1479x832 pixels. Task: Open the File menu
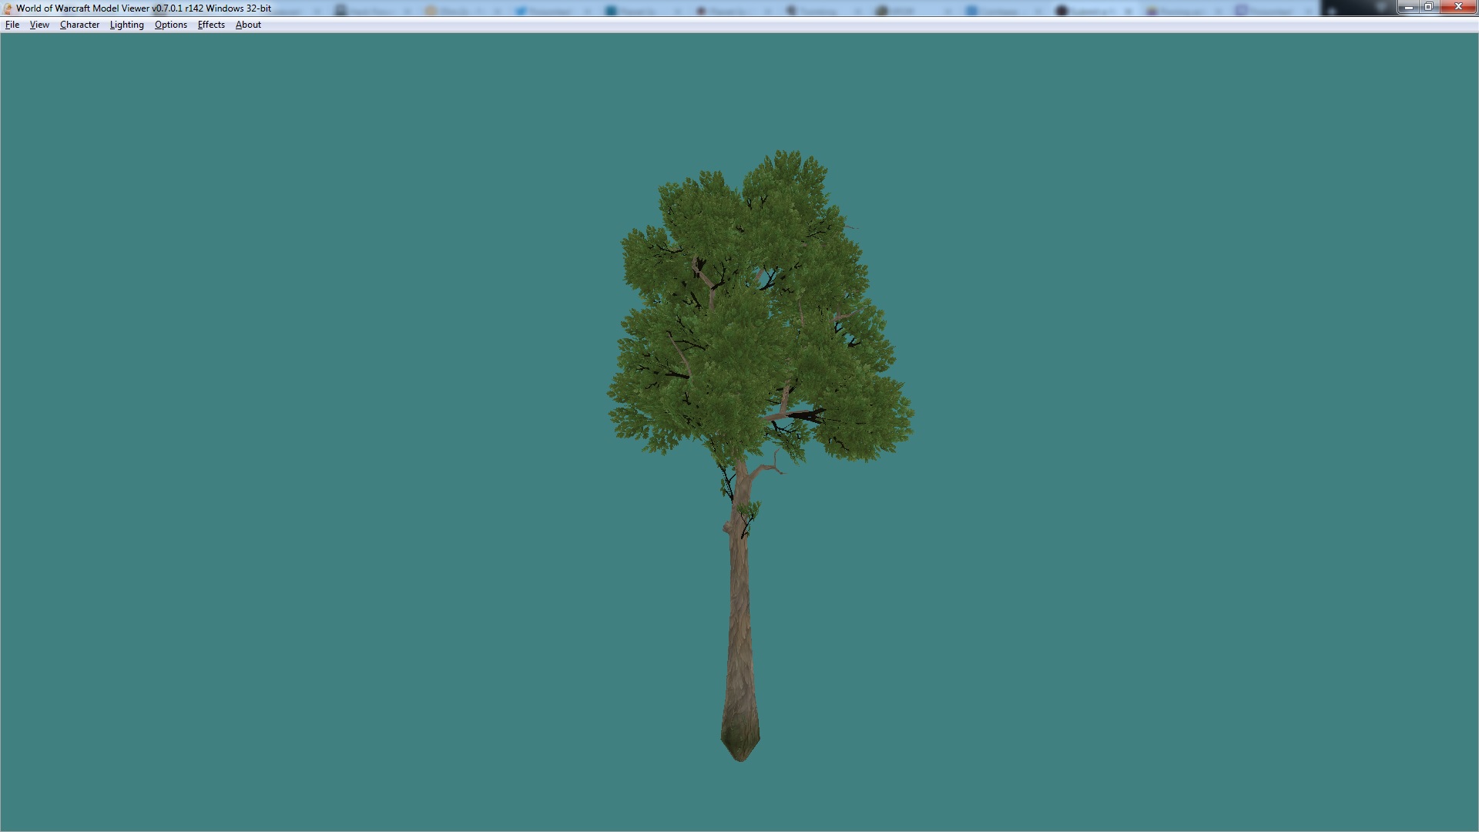(12, 25)
